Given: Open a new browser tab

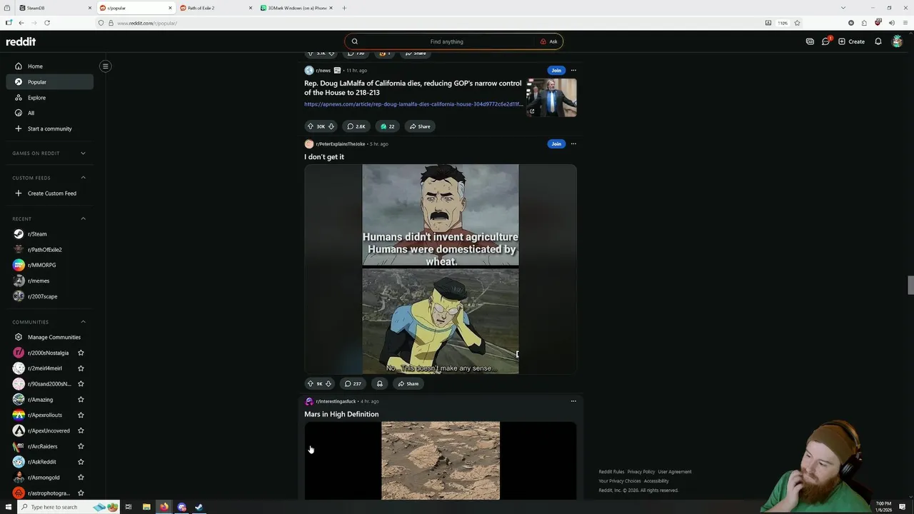Looking at the screenshot, I should coord(344,8).
